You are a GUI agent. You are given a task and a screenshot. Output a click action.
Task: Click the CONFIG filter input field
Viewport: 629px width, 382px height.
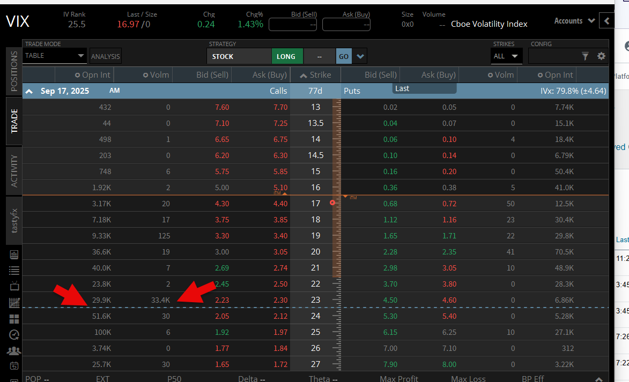click(x=554, y=56)
